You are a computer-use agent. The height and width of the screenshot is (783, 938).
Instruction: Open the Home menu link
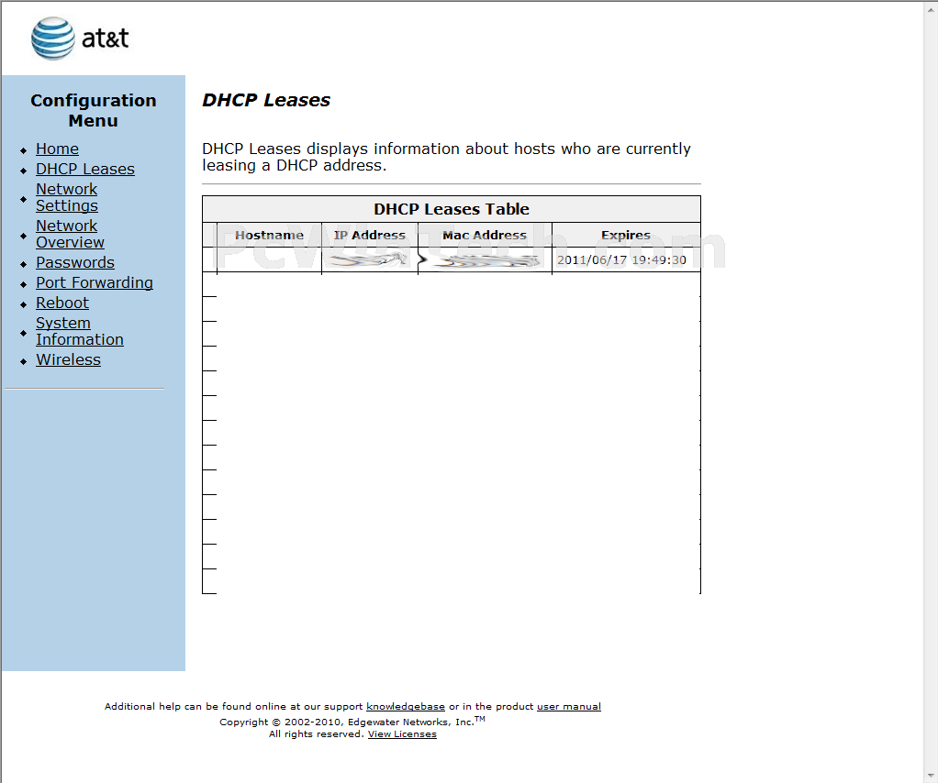coord(57,149)
